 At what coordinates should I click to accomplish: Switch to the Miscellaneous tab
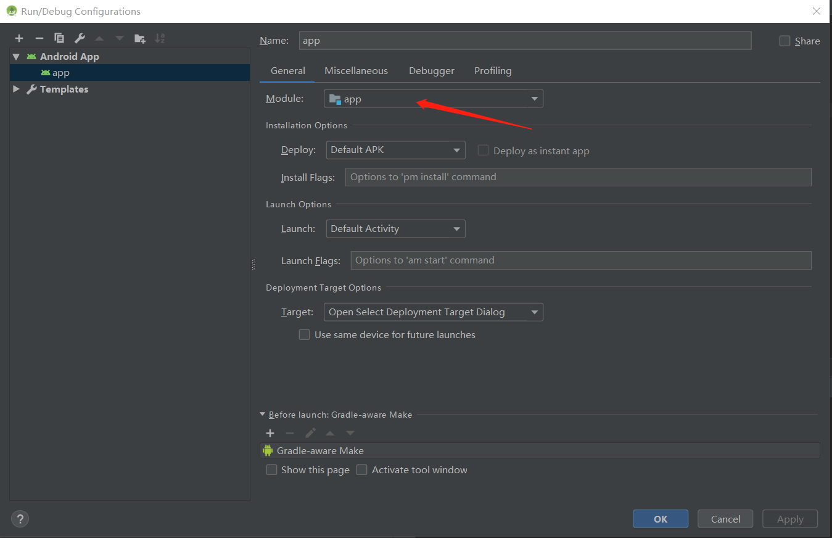click(x=356, y=70)
